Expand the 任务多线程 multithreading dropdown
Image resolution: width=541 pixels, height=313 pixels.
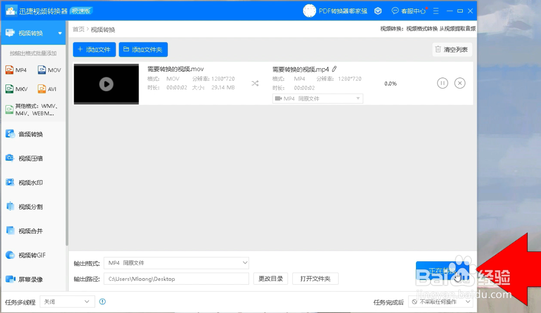pos(67,302)
